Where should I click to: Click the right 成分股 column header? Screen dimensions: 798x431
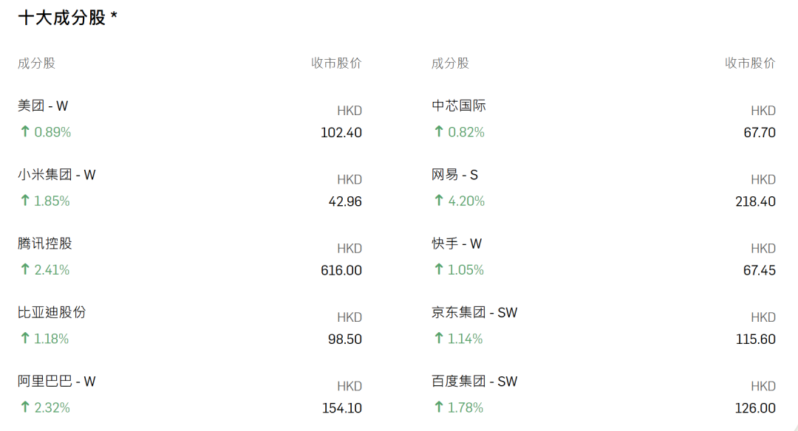tap(450, 63)
